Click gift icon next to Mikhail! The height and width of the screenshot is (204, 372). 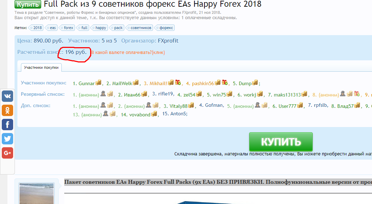pyautogui.click(x=178, y=82)
